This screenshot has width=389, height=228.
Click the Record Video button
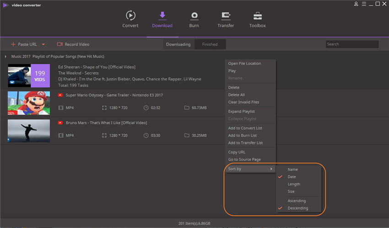73,44
